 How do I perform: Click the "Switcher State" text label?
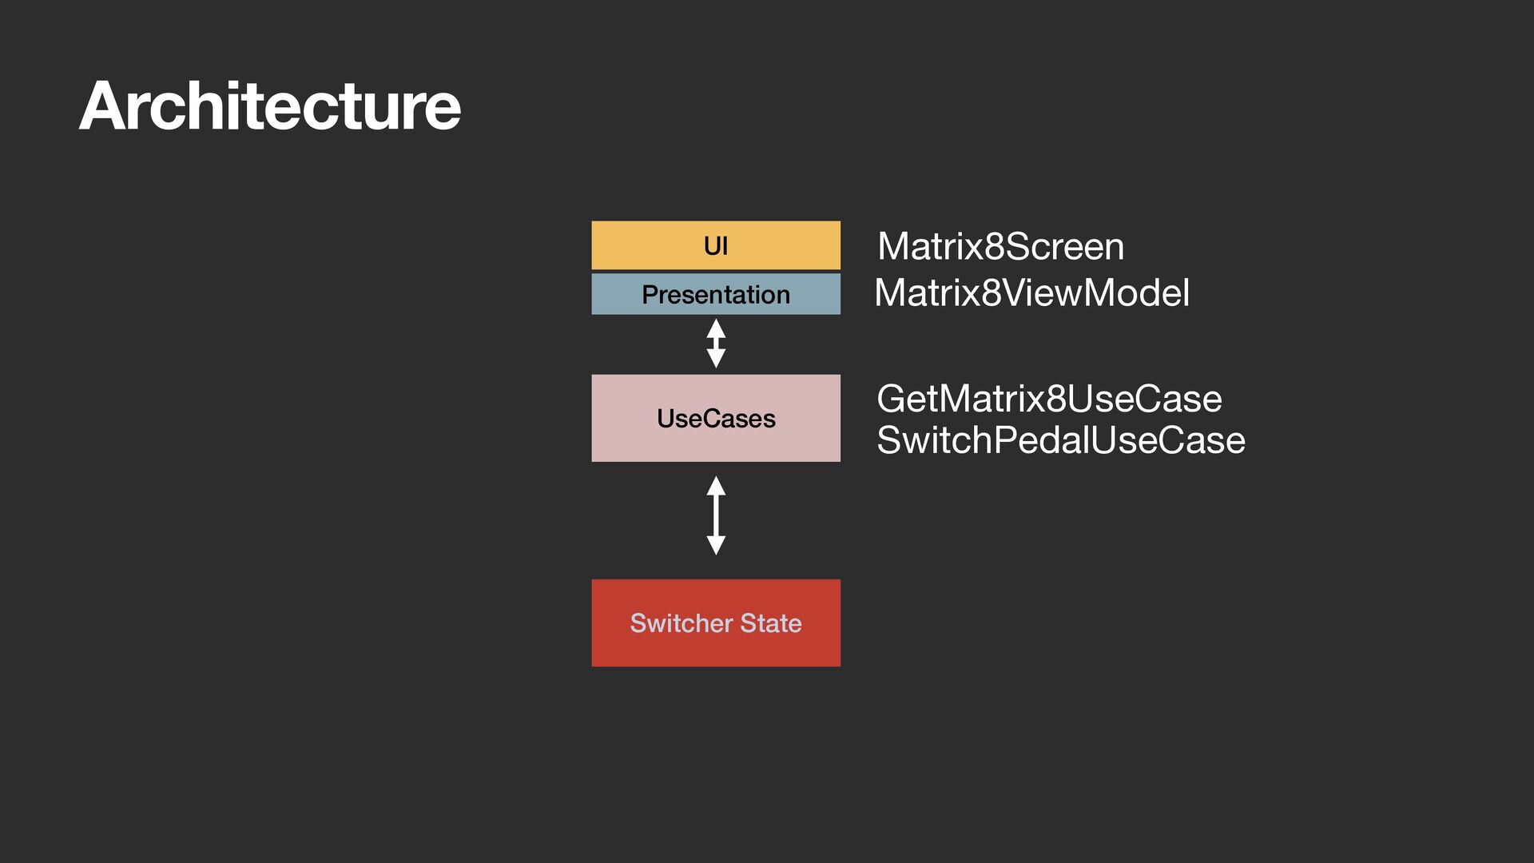coord(716,622)
